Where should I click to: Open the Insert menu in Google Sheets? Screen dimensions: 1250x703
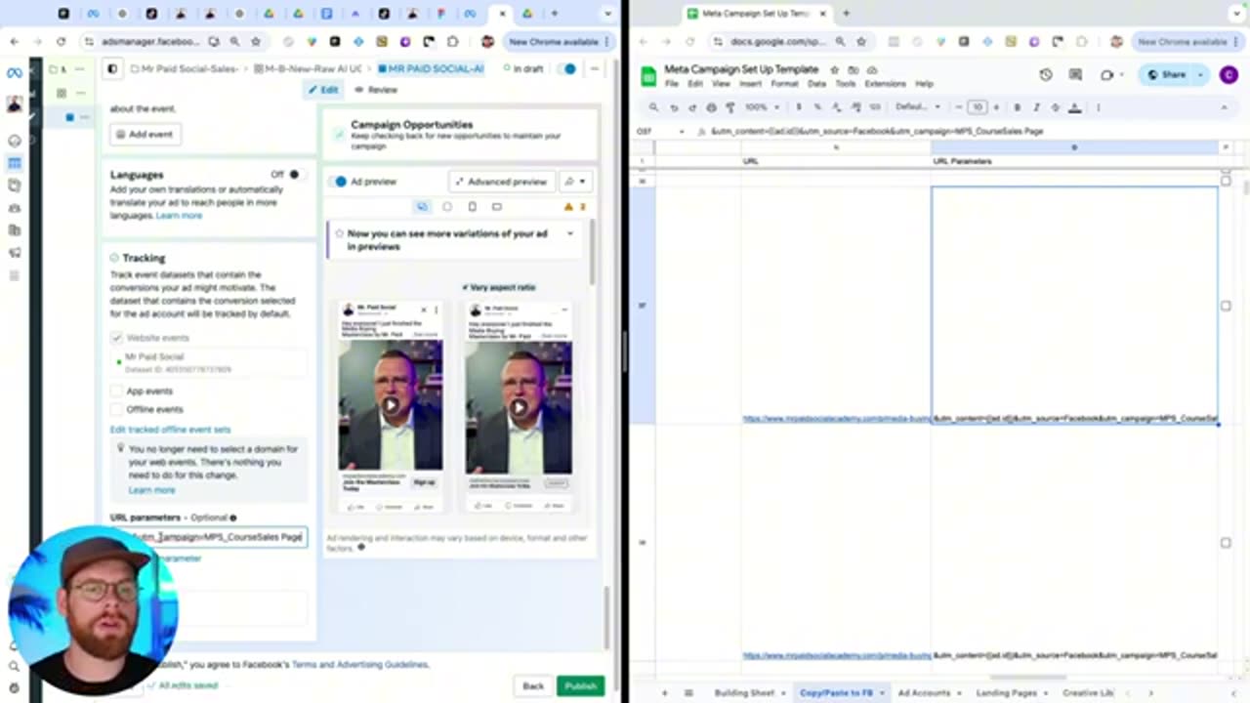click(x=750, y=84)
